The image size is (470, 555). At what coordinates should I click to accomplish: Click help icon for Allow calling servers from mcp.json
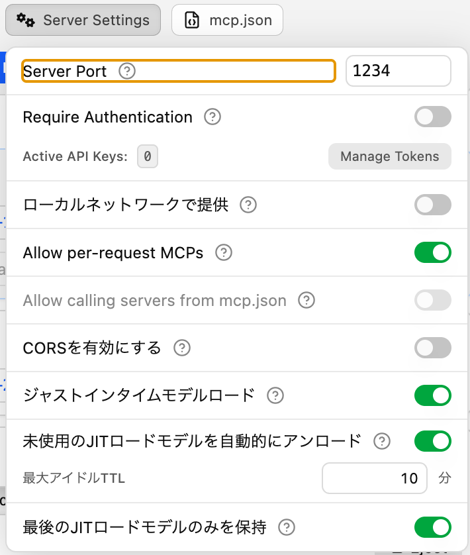click(x=306, y=300)
